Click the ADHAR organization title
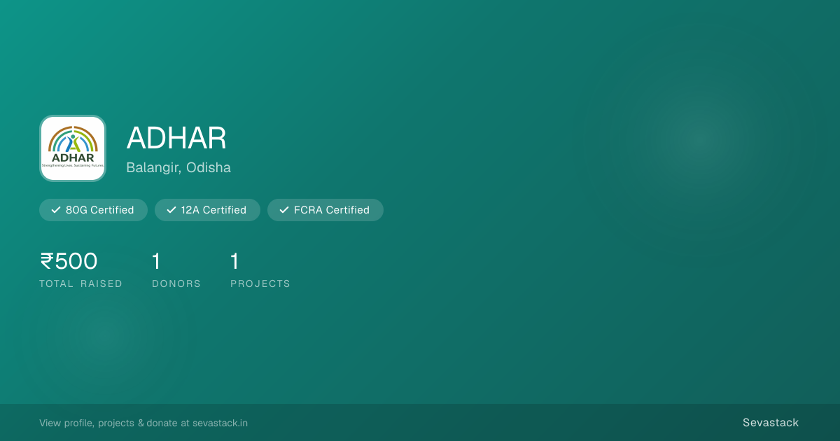Image resolution: width=840 pixels, height=441 pixels. tap(176, 139)
